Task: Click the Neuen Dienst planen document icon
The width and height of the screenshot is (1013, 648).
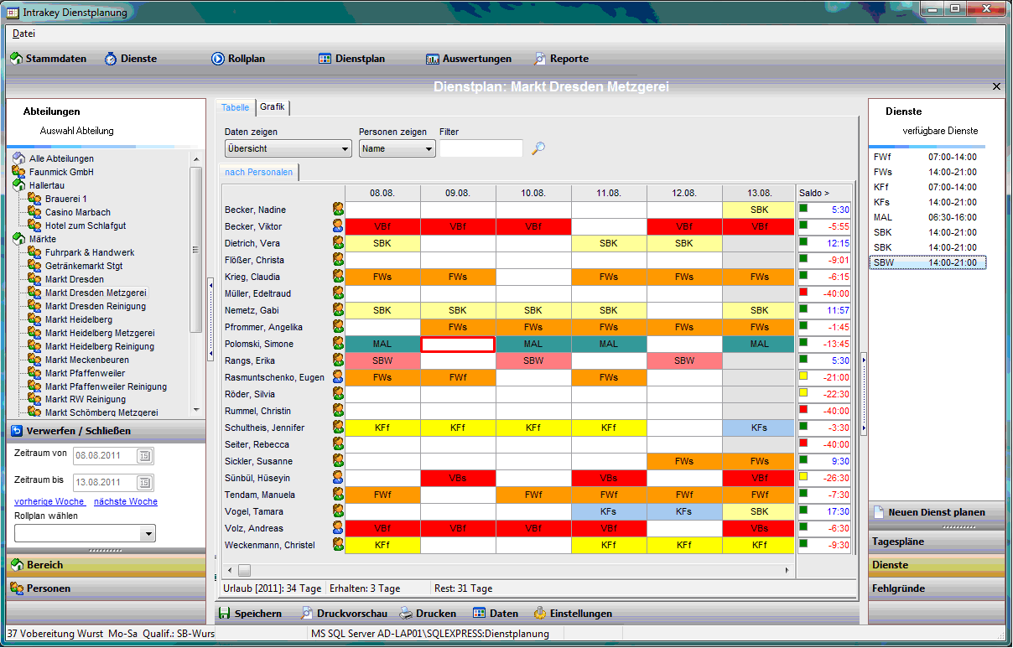Action: pyautogui.click(x=879, y=512)
